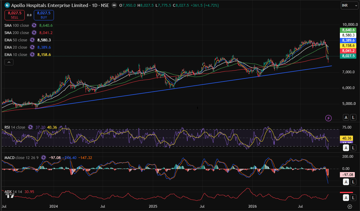Screen dimensions: 360x211
Task: Click the blue ascending trendline on chart
Action: [184, 88]
